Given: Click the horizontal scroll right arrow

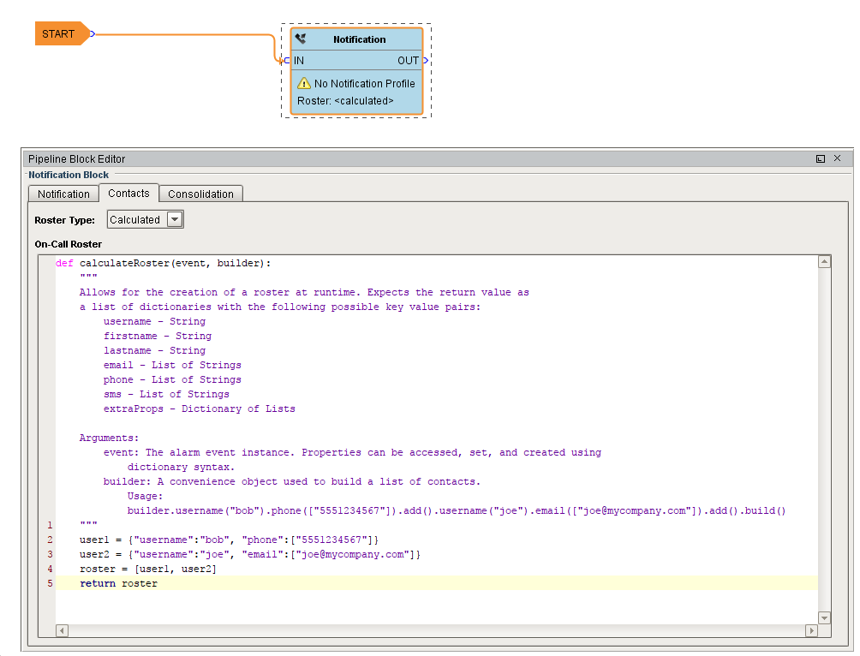Looking at the screenshot, I should coord(812,631).
